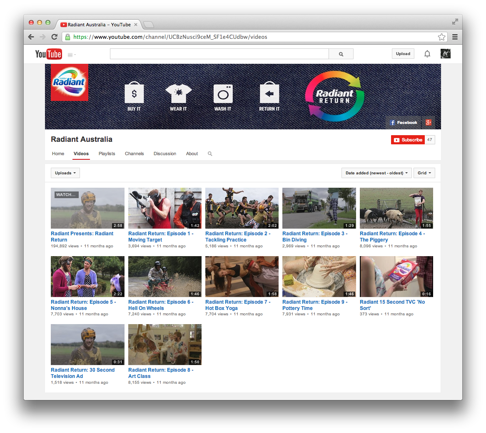Open the Episode 4 Piggery thumbnail
Image resolution: width=486 pixels, height=433 pixels.
[x=396, y=208]
